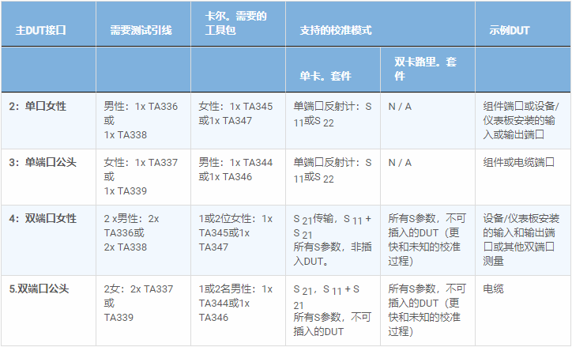Viewport: 572px width, 347px height.
Task: Select the 示例DUT column header
Action: tap(508, 30)
